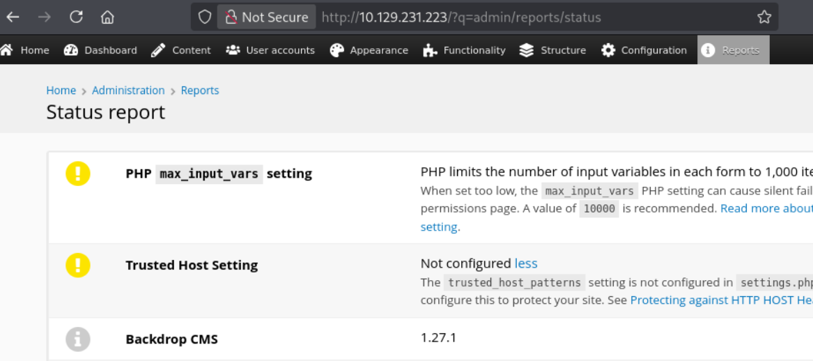Click the max_input_vars yellow warning icon
This screenshot has width=813, height=361.
pos(78,174)
